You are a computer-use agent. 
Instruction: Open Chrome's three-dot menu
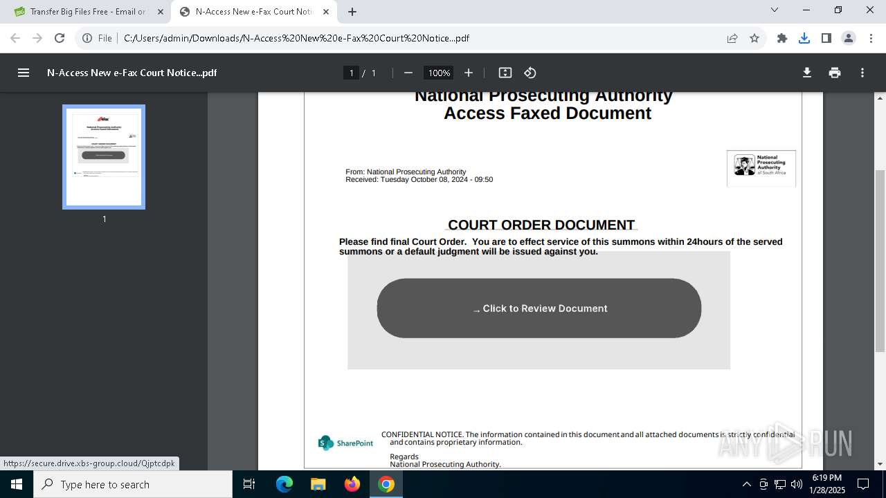(x=871, y=38)
